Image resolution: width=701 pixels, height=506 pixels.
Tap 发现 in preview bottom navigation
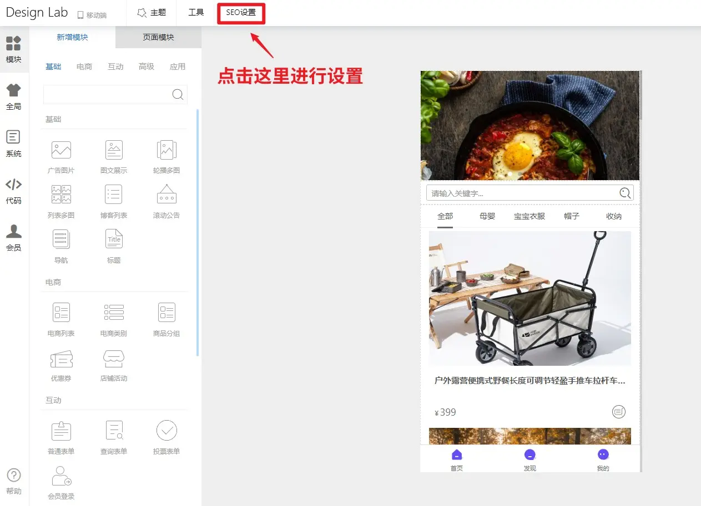coord(530,459)
